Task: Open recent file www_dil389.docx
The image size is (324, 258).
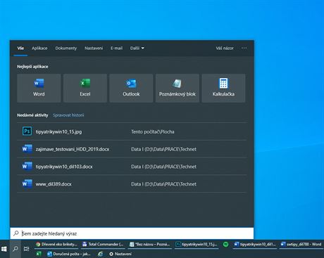Action: [132, 184]
